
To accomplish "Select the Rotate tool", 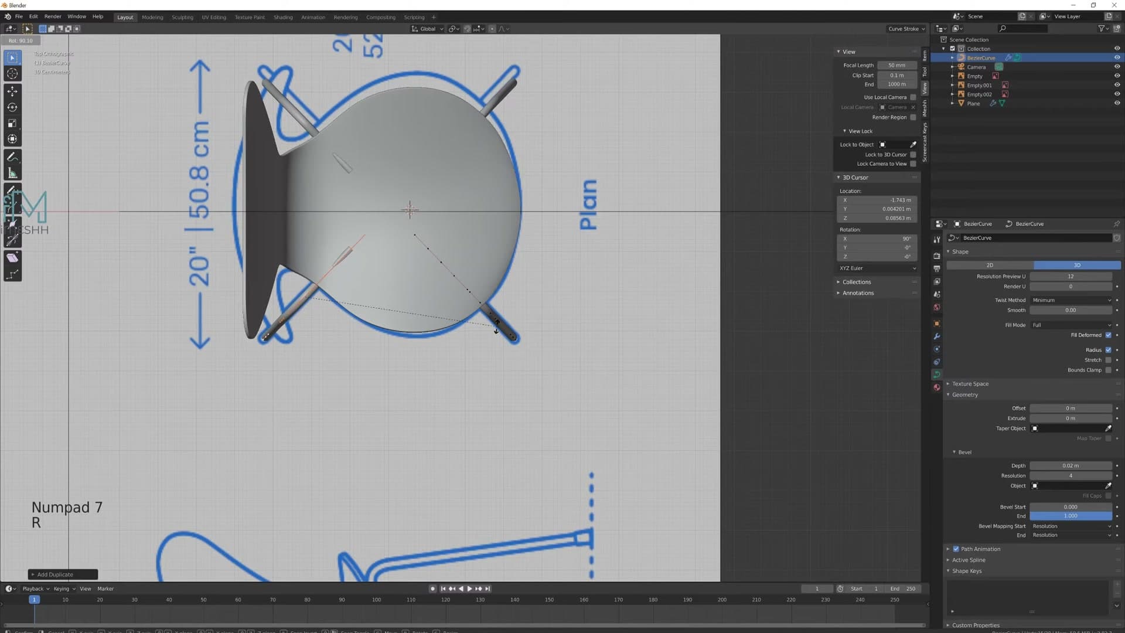I will 12,107.
